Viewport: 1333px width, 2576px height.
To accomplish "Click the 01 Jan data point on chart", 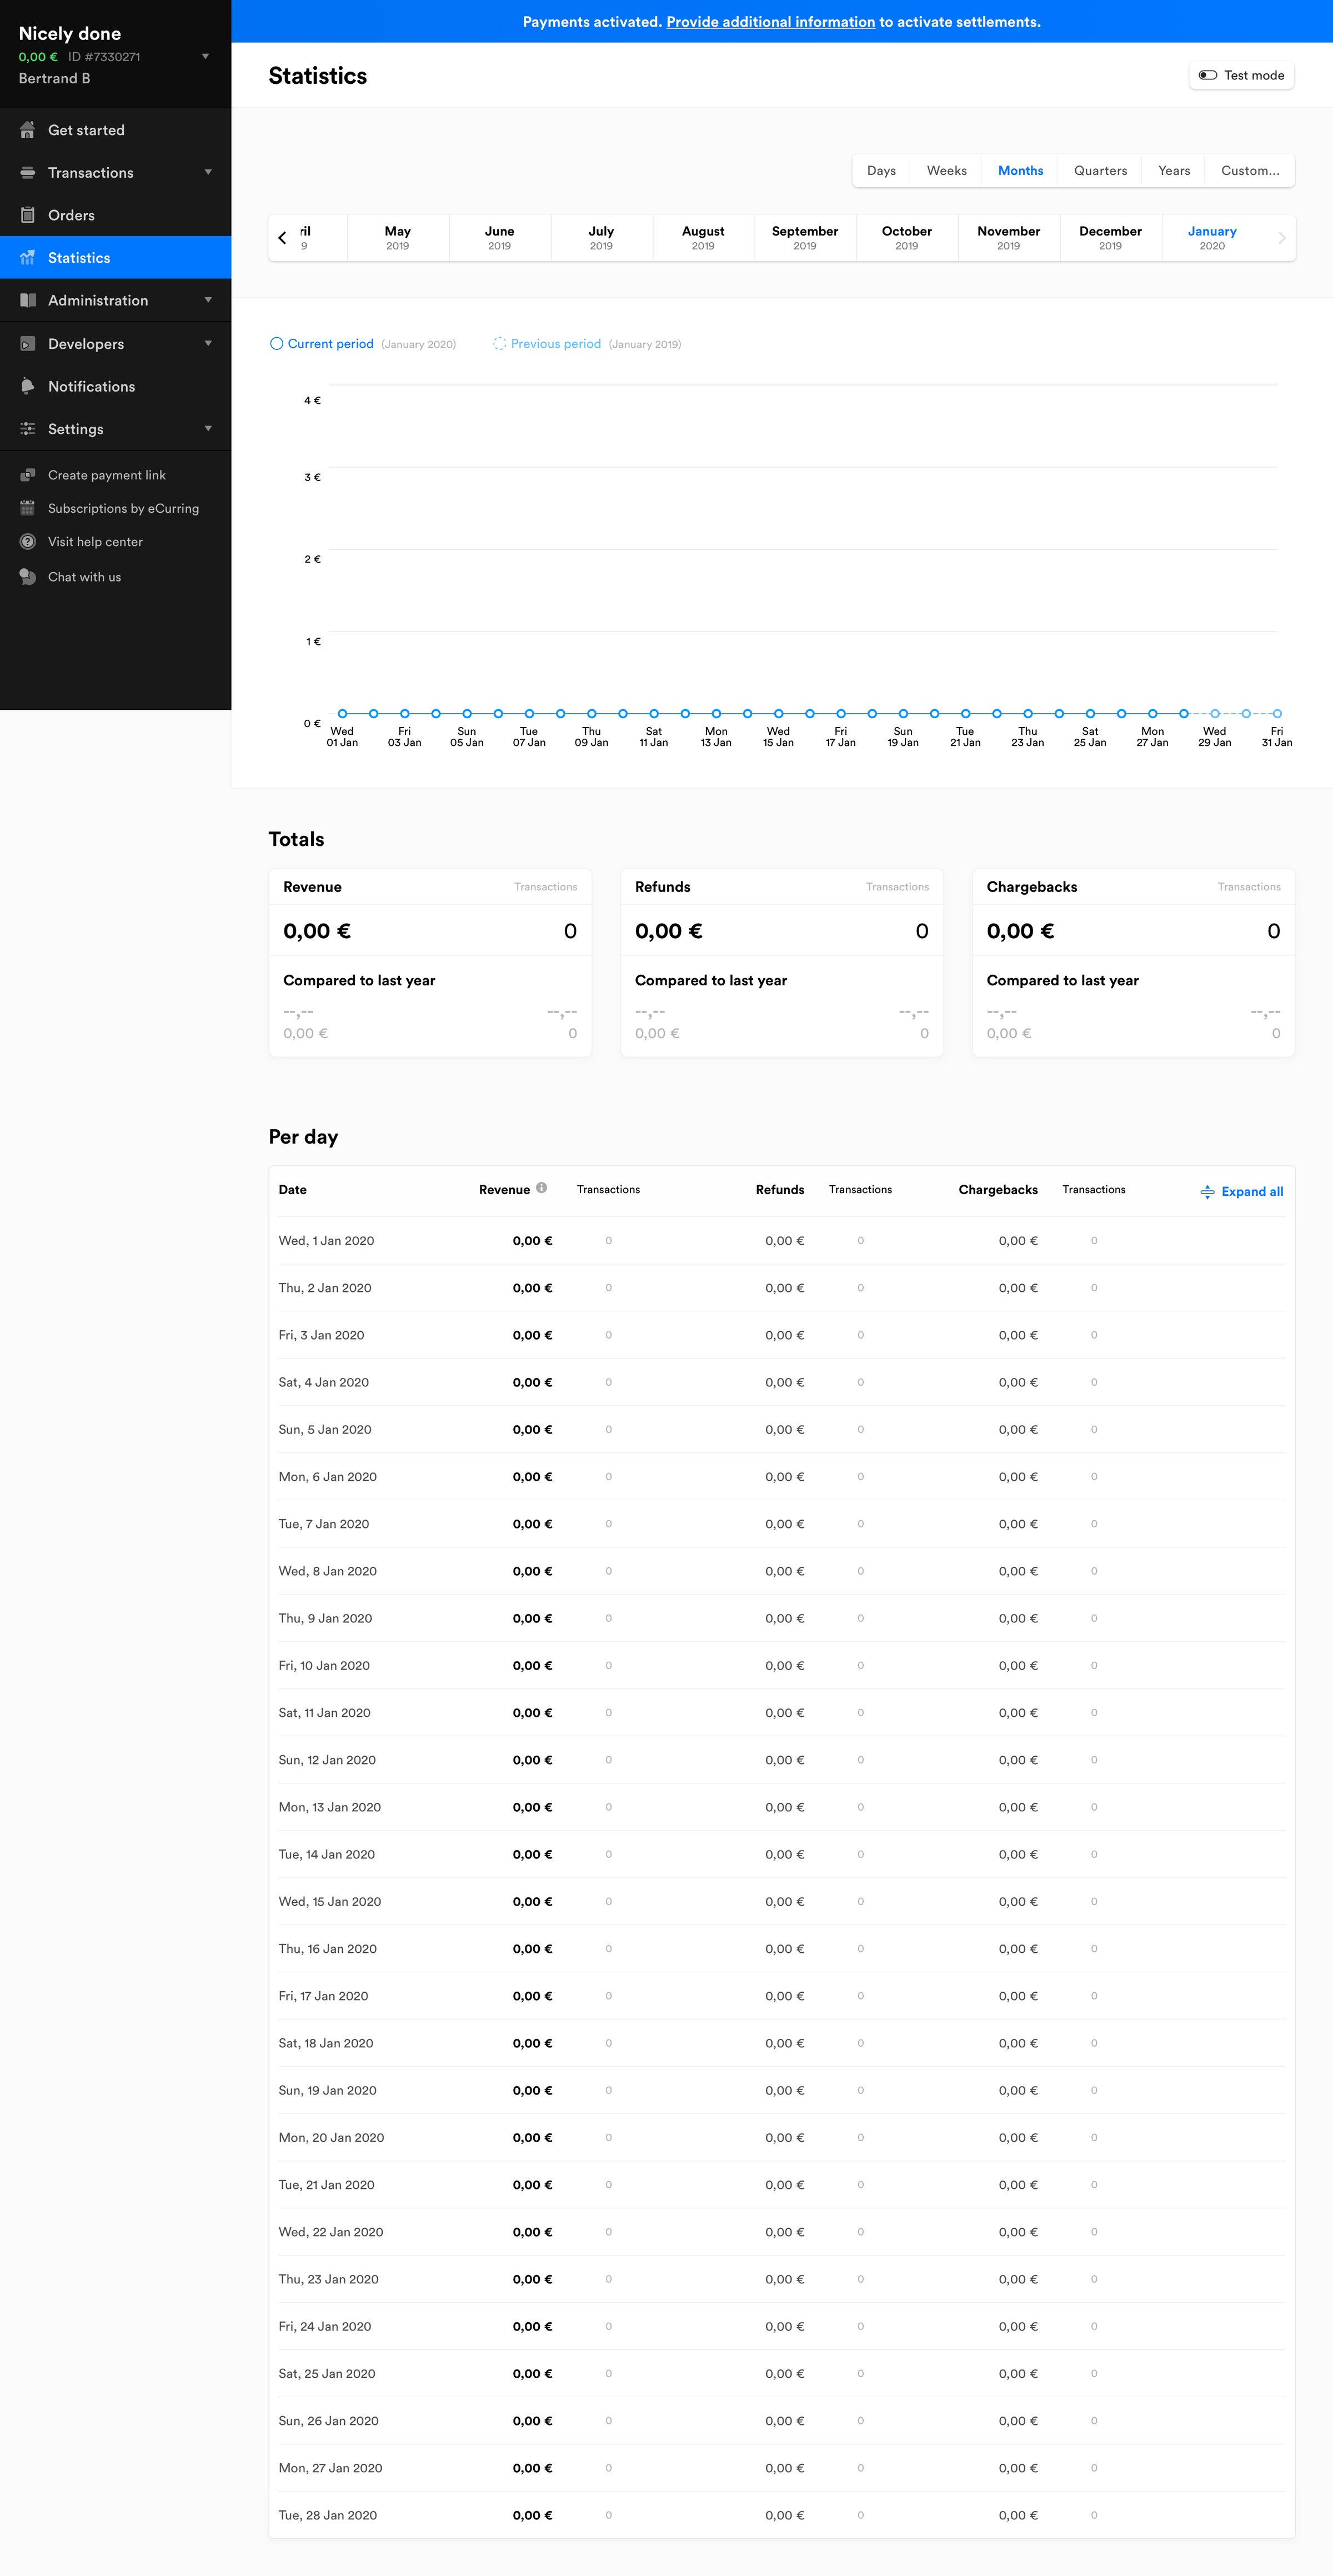I will point(342,713).
